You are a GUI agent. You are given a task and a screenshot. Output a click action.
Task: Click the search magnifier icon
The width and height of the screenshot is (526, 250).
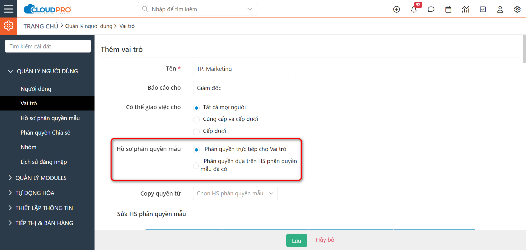click(x=145, y=9)
